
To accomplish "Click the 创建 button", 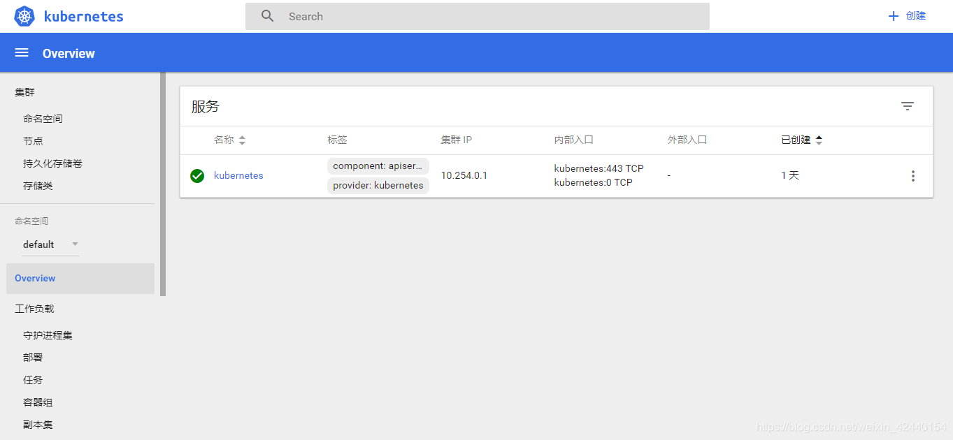I will point(907,16).
